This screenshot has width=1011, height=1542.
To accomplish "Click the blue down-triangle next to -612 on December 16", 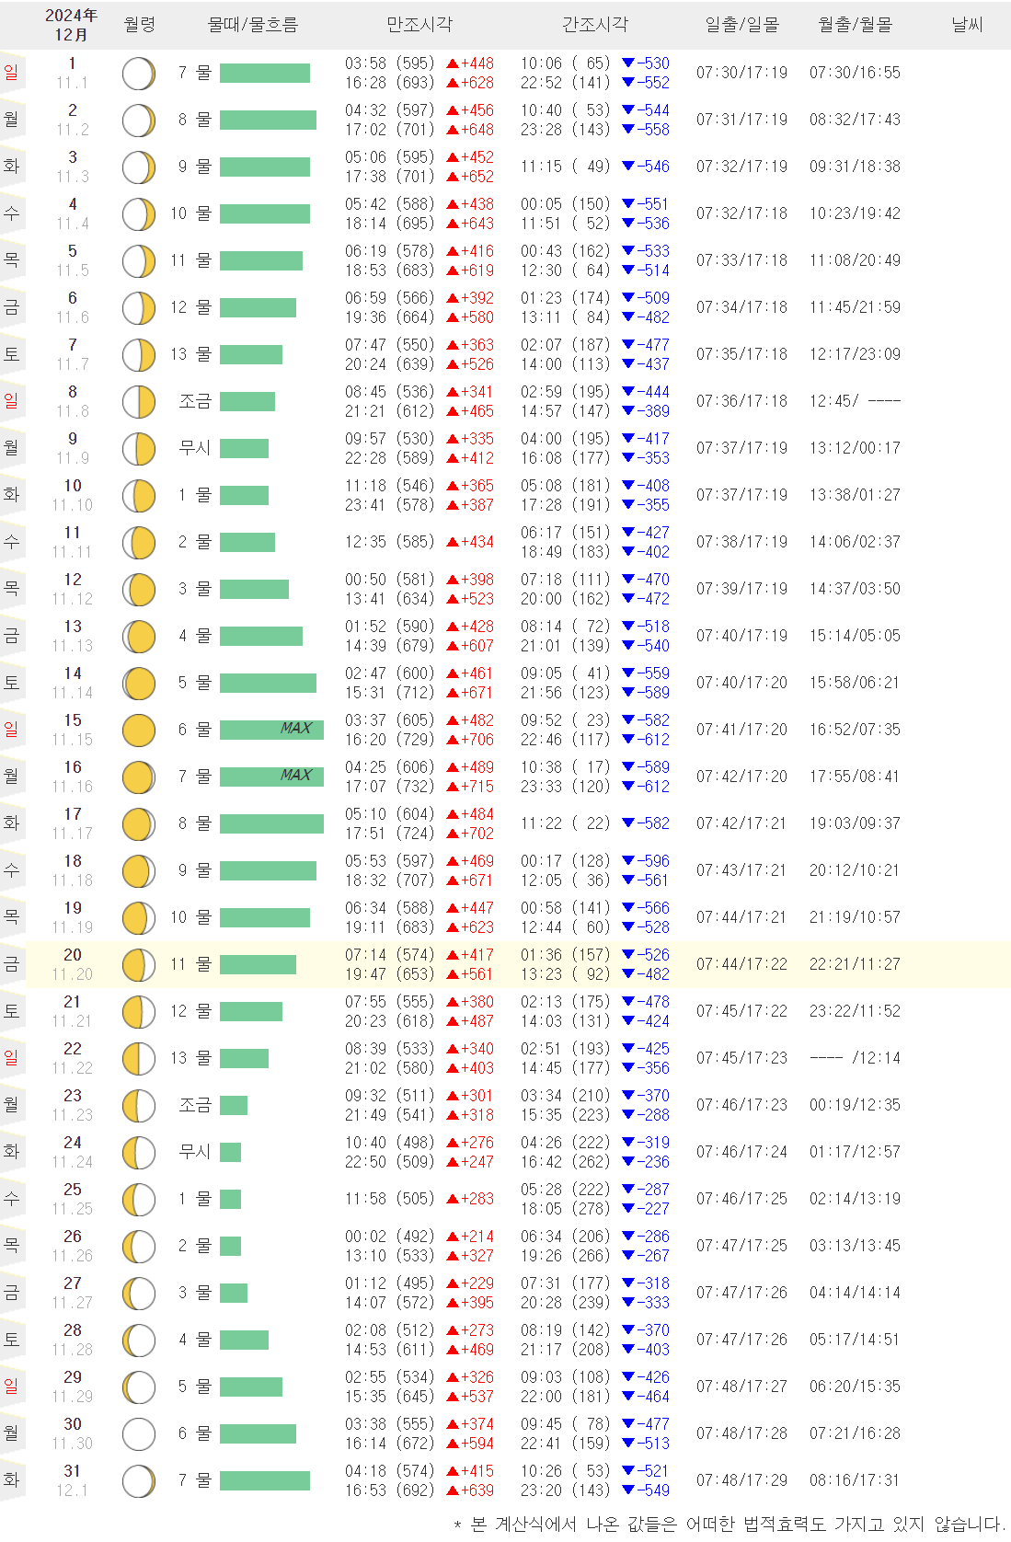I will (x=628, y=787).
